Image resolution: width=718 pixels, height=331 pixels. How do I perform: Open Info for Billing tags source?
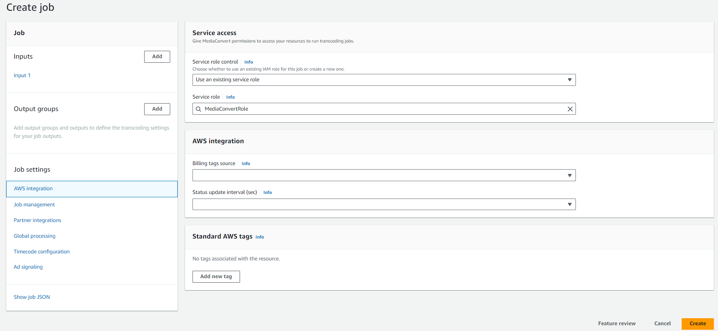click(245, 164)
